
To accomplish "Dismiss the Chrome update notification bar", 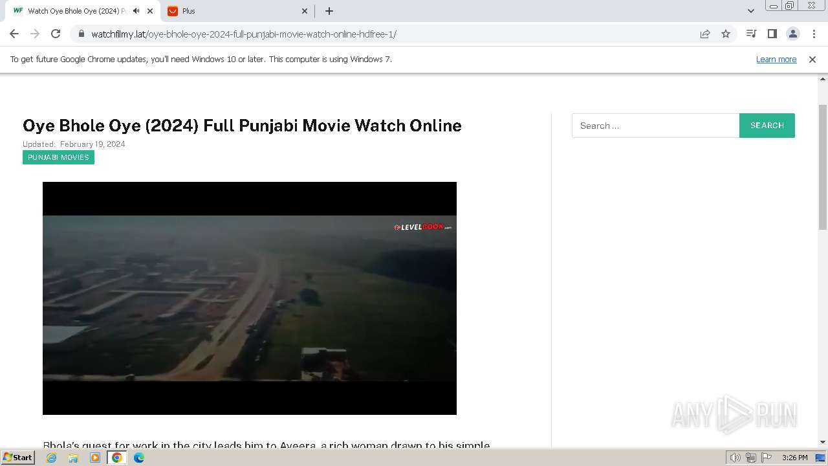I will pyautogui.click(x=812, y=59).
